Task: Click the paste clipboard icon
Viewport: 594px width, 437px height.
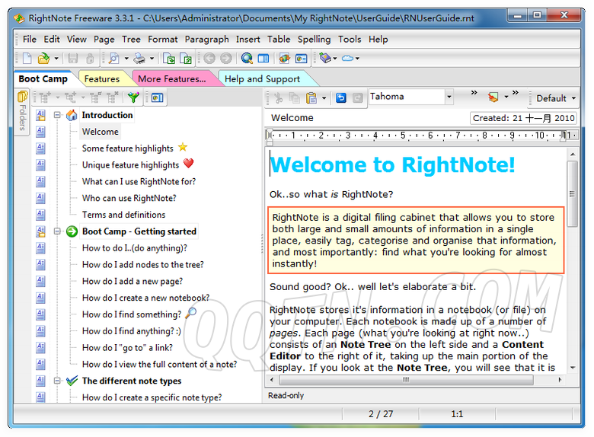Action: point(311,97)
